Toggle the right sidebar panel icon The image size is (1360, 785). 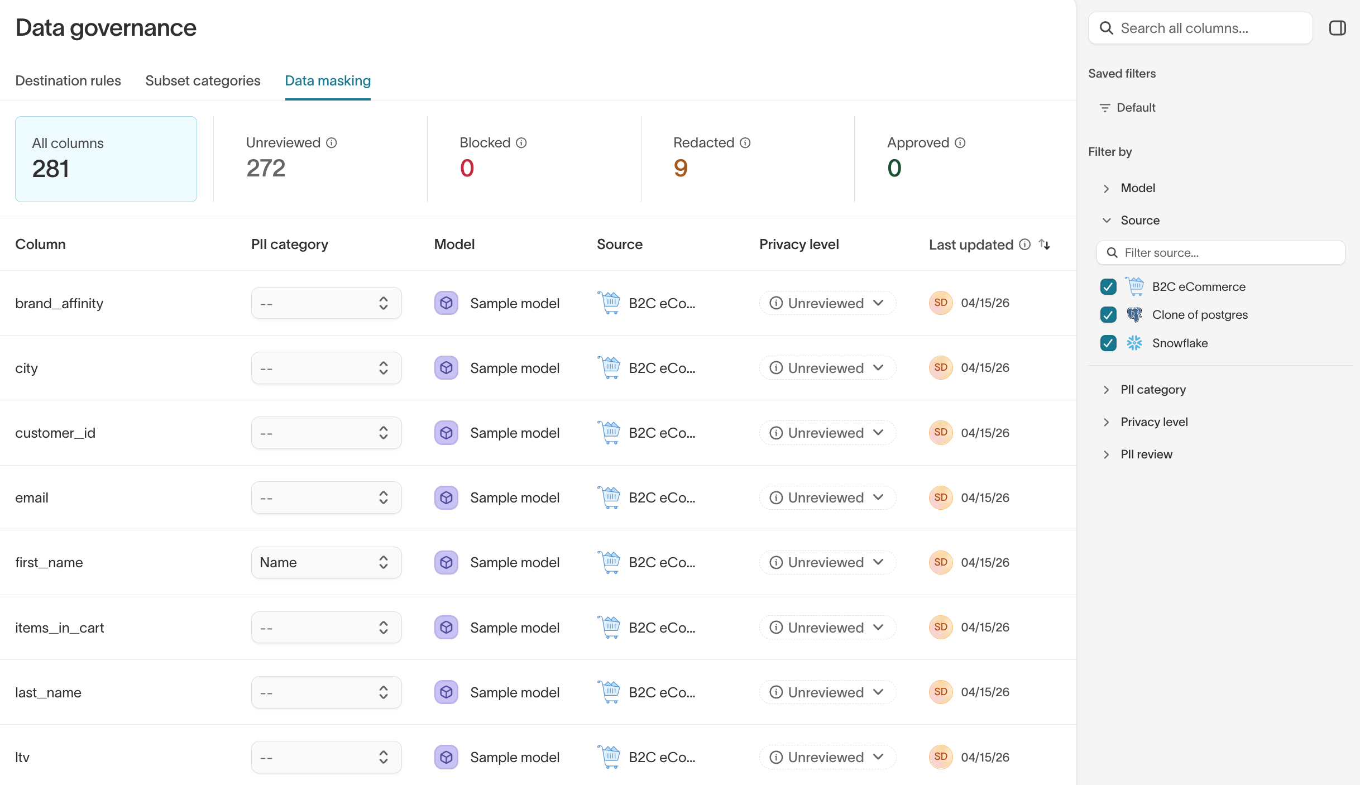pyautogui.click(x=1337, y=28)
